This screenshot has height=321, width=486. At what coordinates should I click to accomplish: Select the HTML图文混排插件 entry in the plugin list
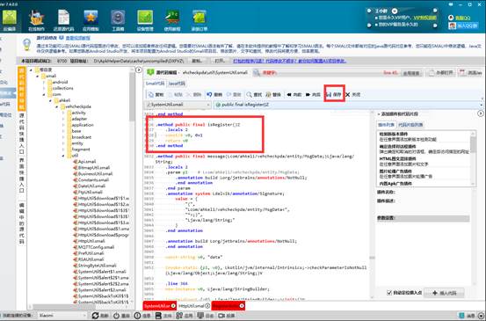[x=423, y=162]
